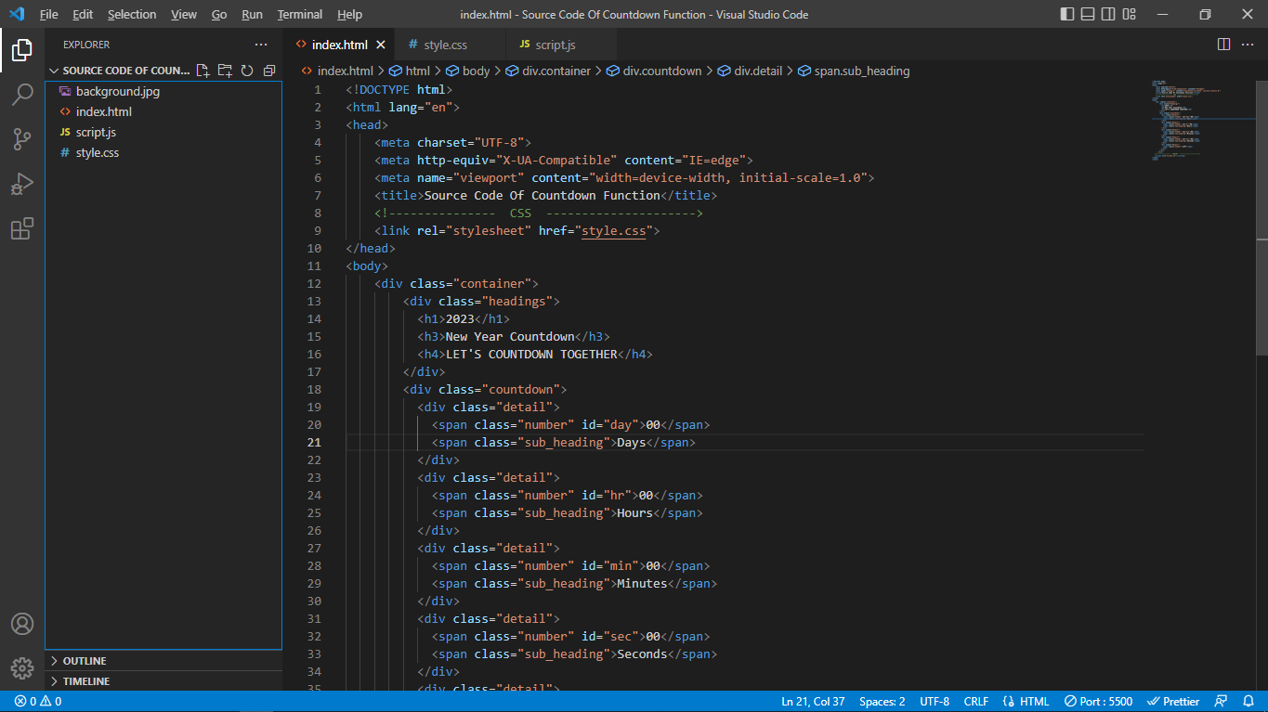This screenshot has height=712, width=1268.
Task: Toggle the secondary side bar layout button
Action: click(x=1108, y=14)
